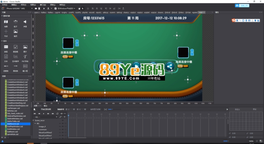Toggle lock circle for hitoutCardView1
This screenshot has height=144, width=264.
(x=65, y=135)
